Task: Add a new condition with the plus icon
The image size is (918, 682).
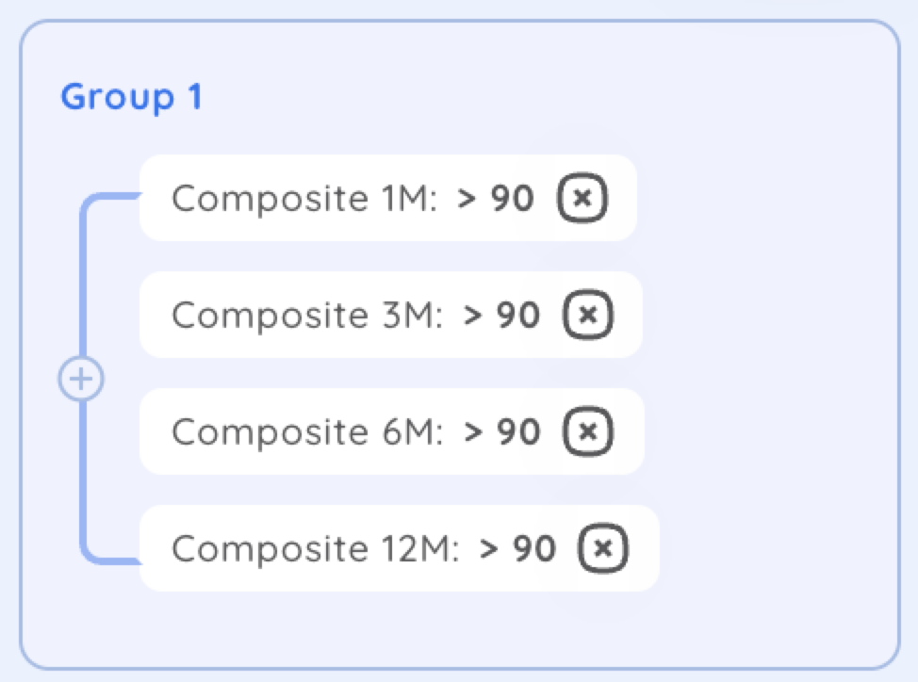Action: click(x=81, y=379)
